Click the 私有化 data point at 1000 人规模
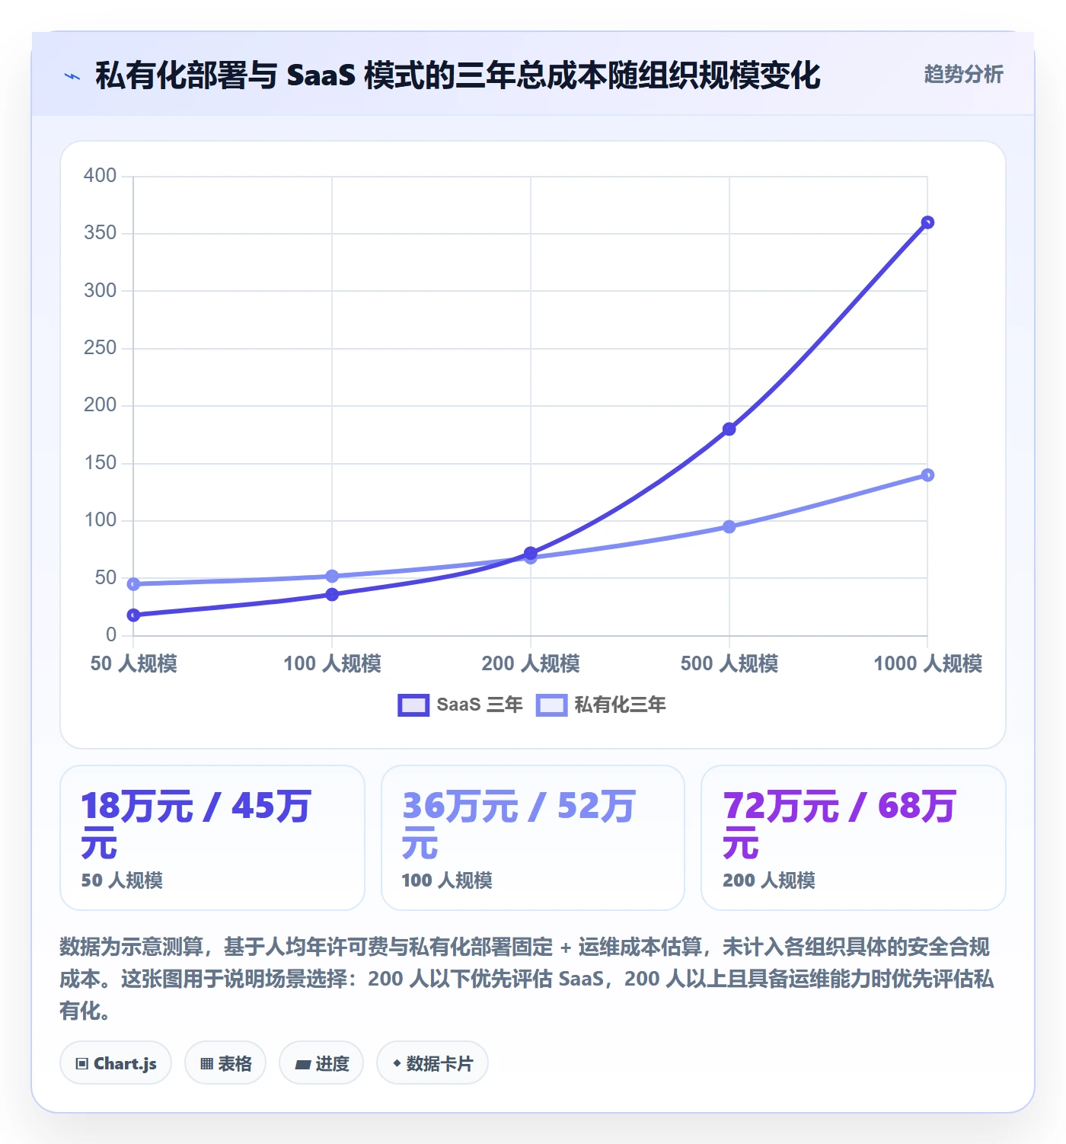The image size is (1066, 1144). [927, 475]
